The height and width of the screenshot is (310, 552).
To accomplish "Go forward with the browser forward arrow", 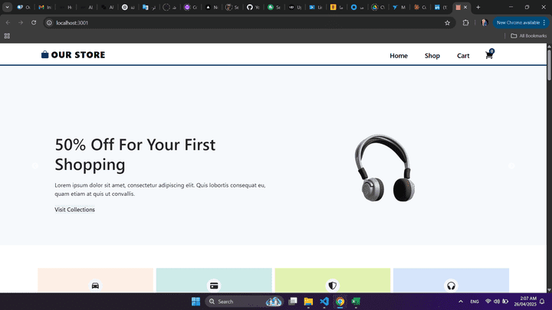I will [21, 22].
